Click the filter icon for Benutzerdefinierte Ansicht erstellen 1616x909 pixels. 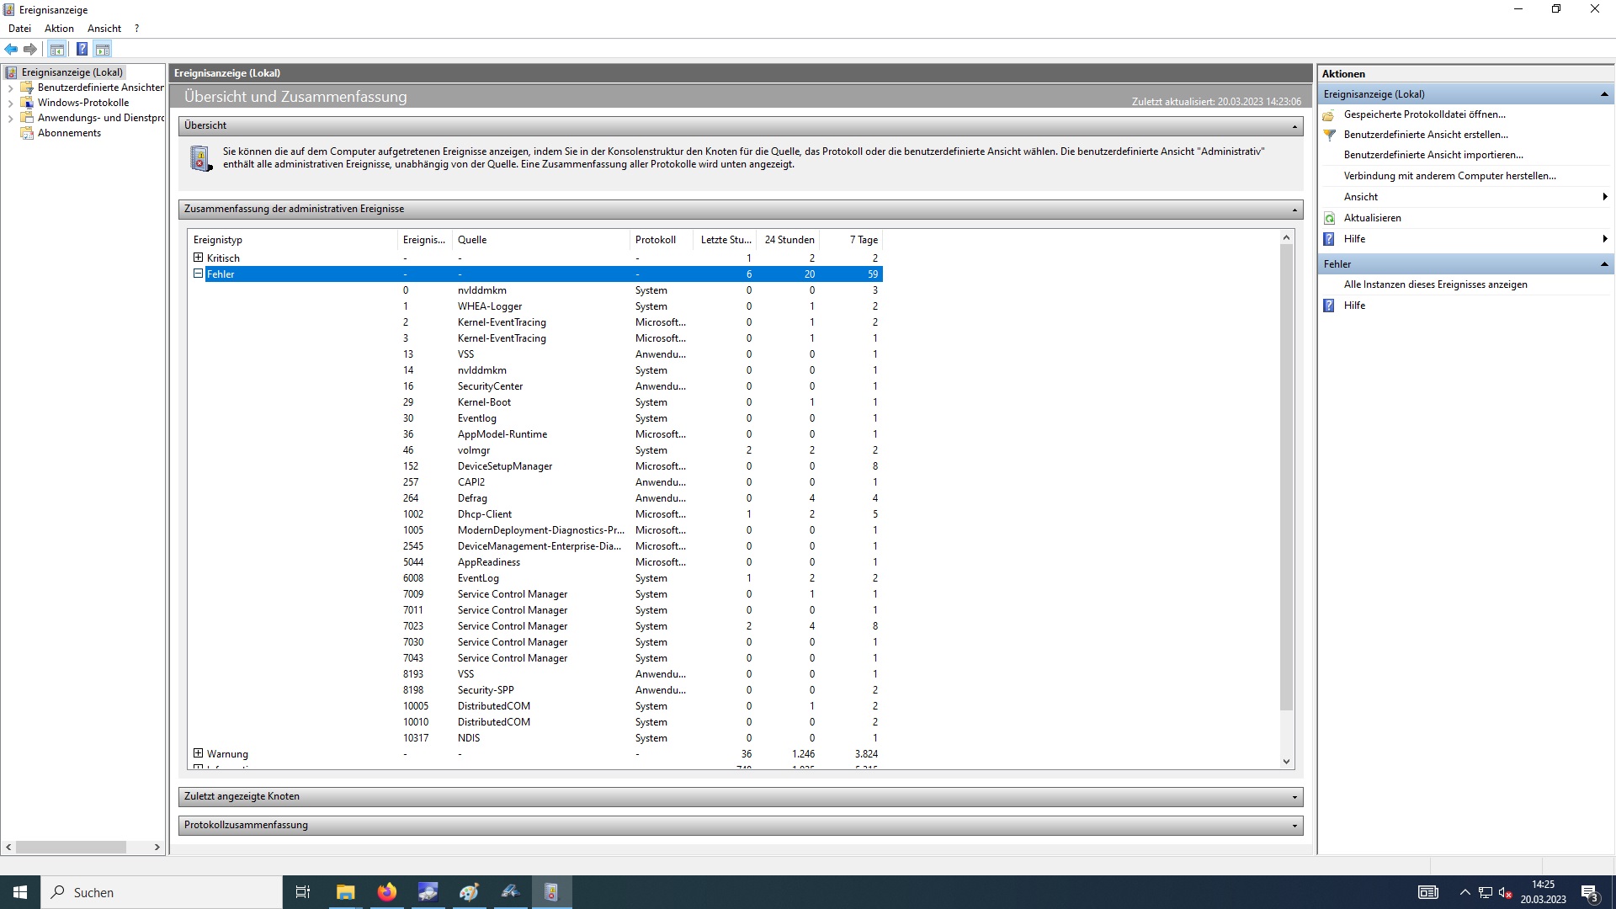point(1330,135)
